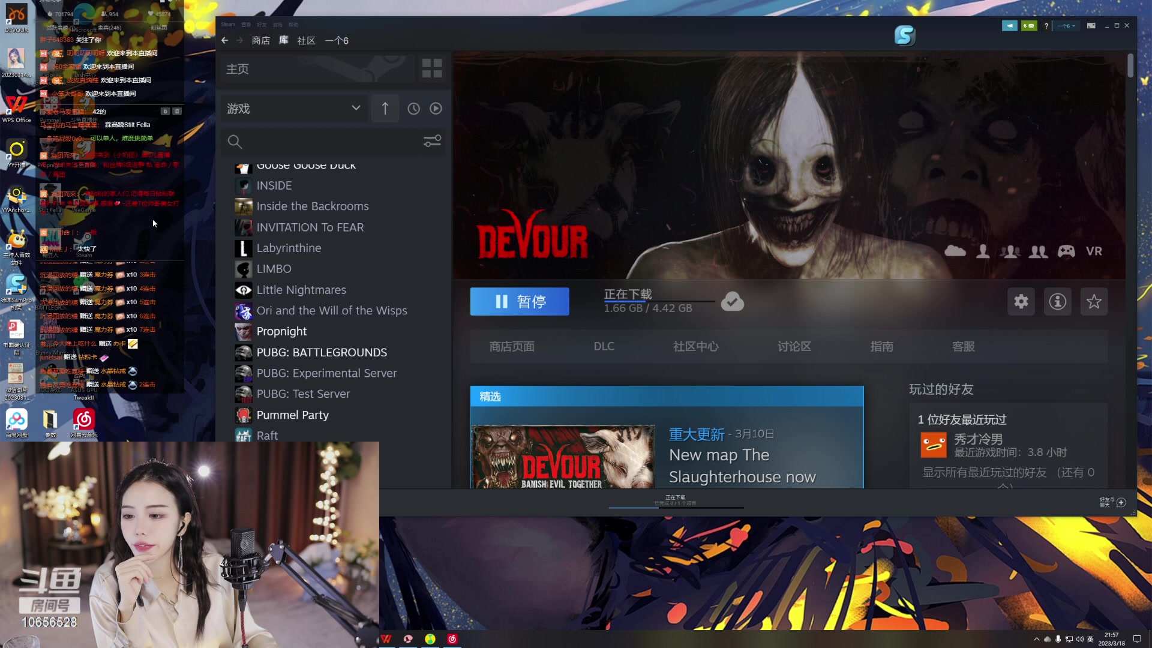
Task: Open the 讨论区 page
Action: [x=794, y=346]
